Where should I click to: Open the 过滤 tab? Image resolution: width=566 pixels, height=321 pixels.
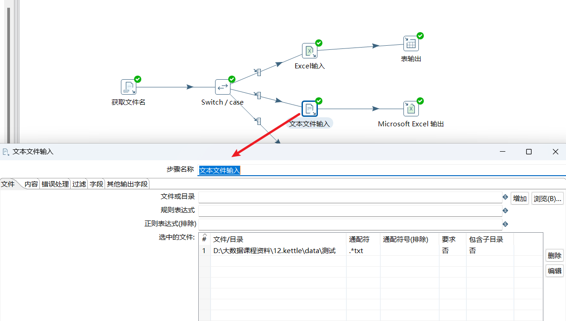click(x=79, y=184)
